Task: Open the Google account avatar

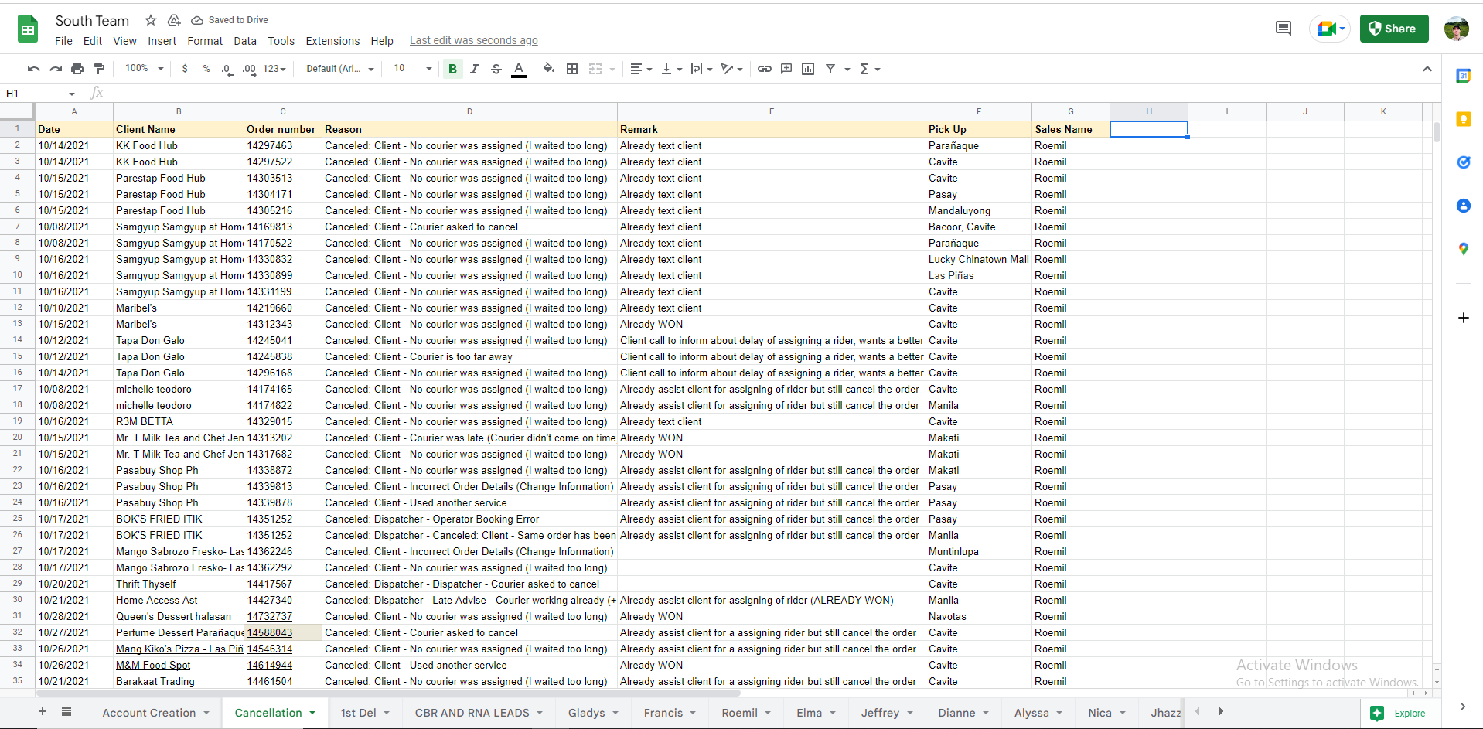Action: [x=1457, y=29]
